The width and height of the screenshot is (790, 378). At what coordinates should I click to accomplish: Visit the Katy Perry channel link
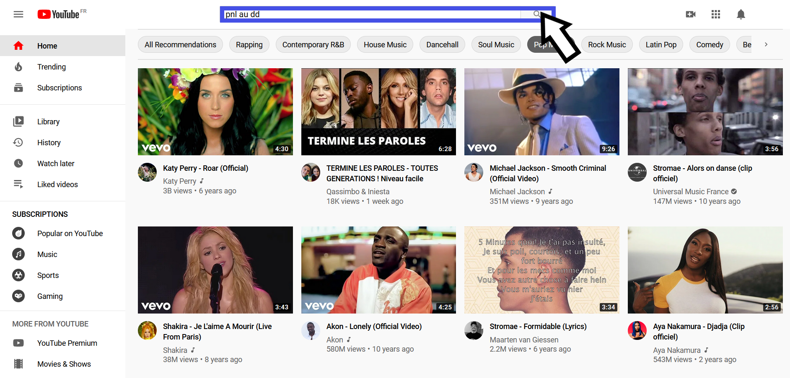(x=179, y=181)
